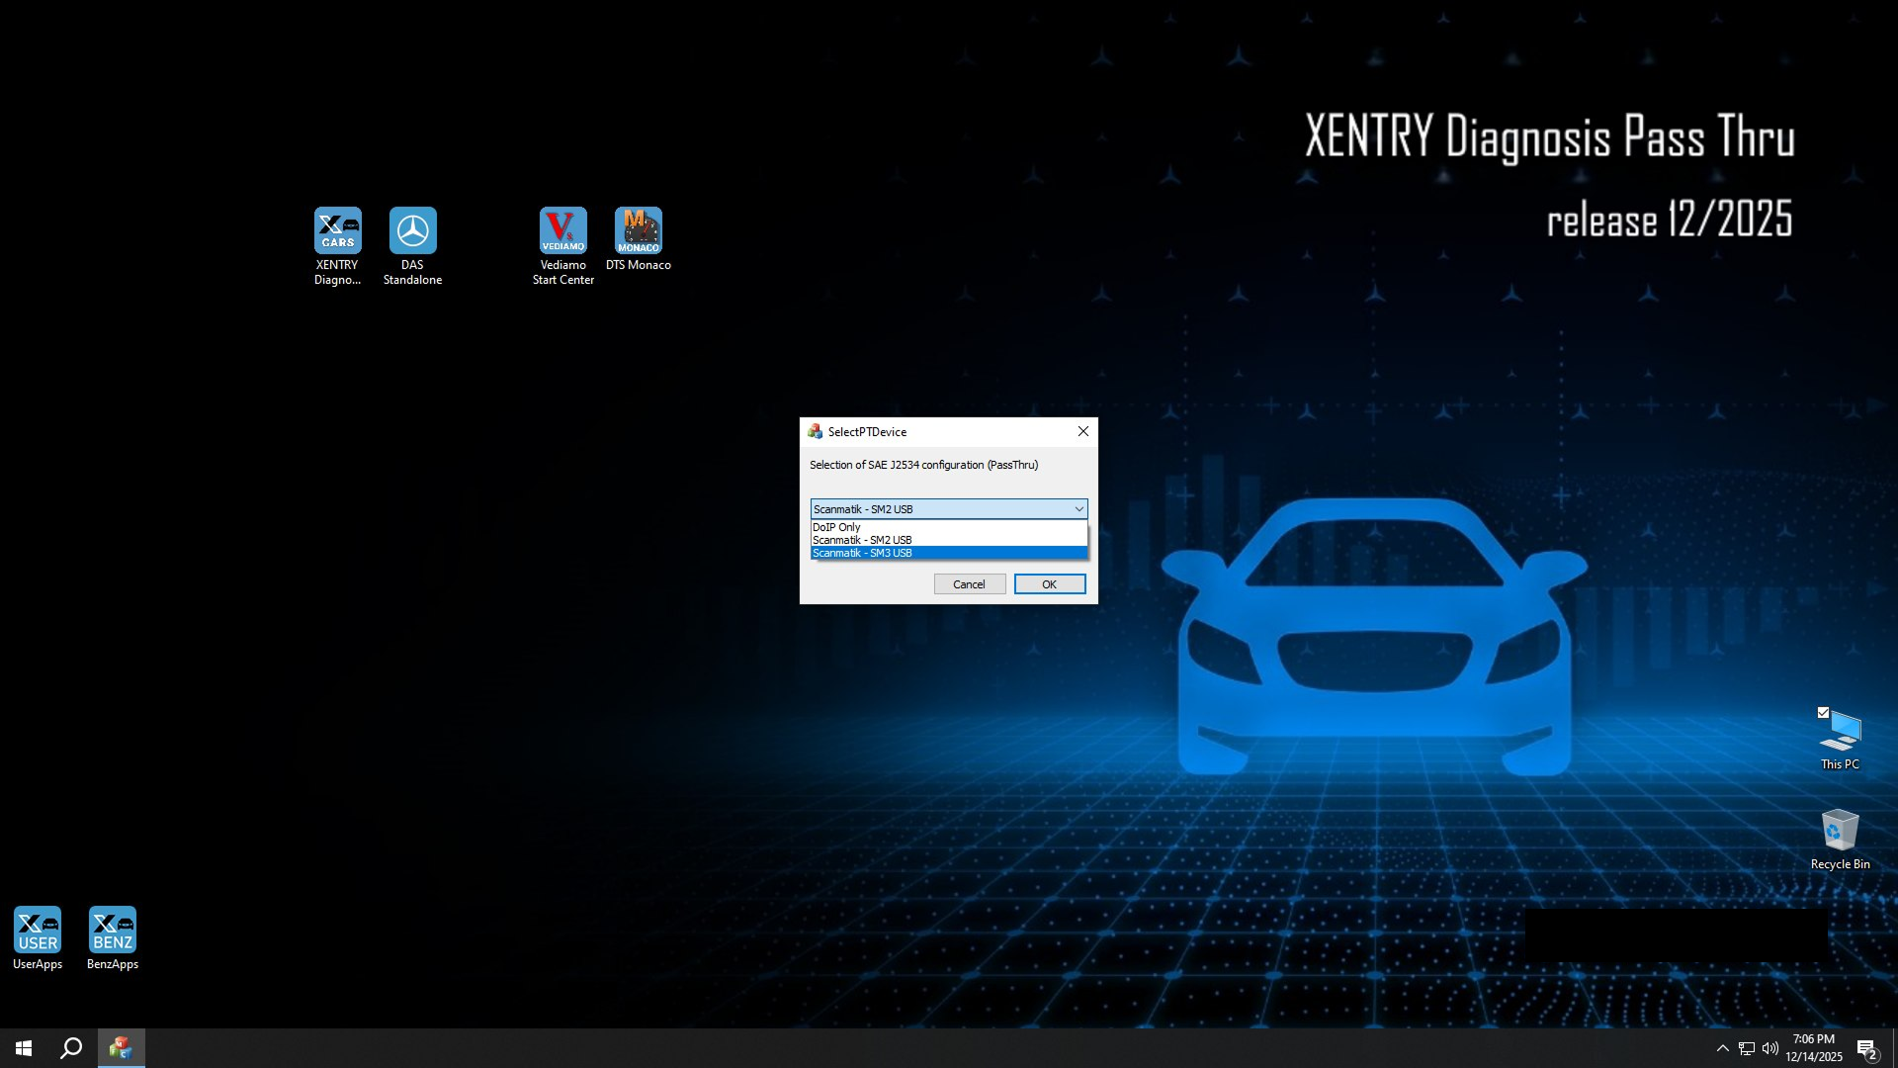The width and height of the screenshot is (1898, 1068).
Task: Open DTS Monaco
Action: [x=639, y=229]
